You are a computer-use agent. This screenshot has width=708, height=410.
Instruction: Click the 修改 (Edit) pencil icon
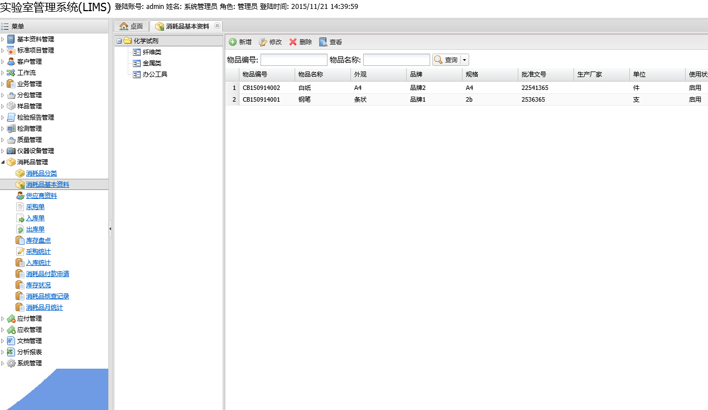[x=263, y=42]
